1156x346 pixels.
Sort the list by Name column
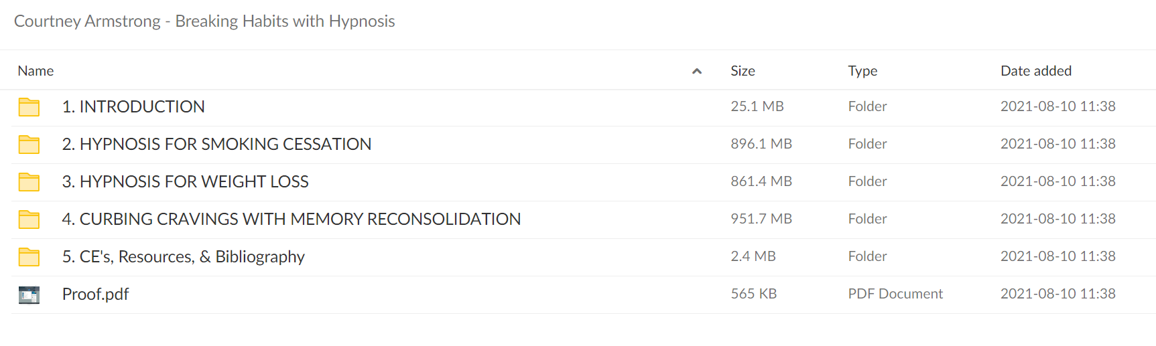coord(36,71)
